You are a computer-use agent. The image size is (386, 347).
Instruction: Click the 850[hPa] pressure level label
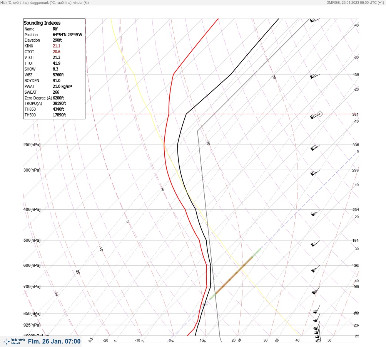32,313
